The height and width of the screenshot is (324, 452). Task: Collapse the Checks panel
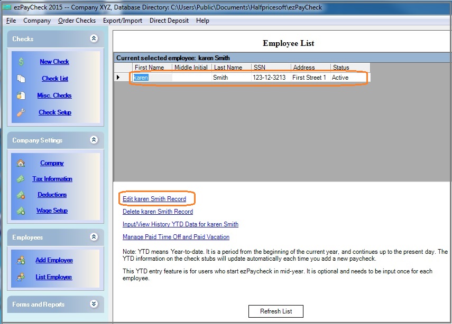point(94,38)
